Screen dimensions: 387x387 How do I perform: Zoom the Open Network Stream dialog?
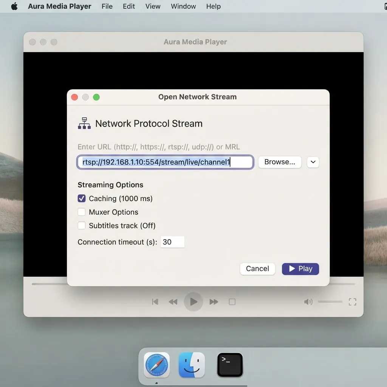click(x=96, y=97)
